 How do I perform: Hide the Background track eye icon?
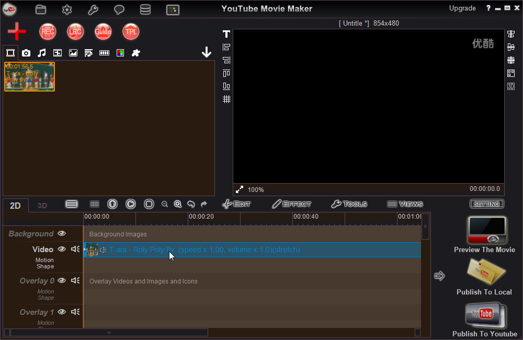62,233
